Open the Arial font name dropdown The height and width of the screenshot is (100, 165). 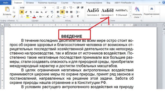click(32, 8)
